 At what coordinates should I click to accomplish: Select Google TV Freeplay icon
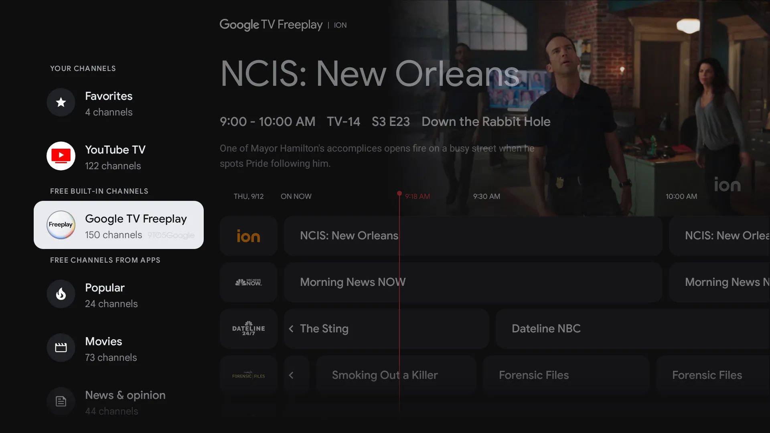click(x=61, y=225)
